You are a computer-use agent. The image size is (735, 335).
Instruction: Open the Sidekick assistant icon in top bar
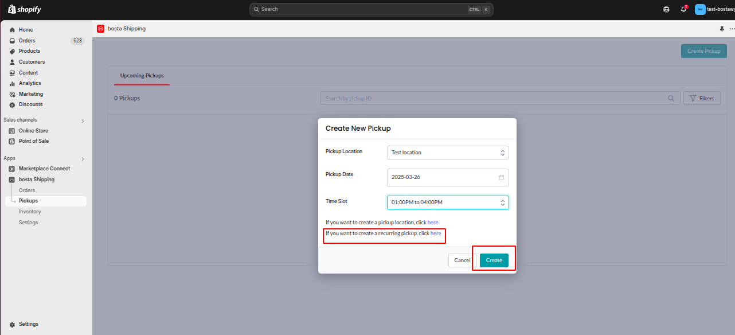(x=666, y=9)
